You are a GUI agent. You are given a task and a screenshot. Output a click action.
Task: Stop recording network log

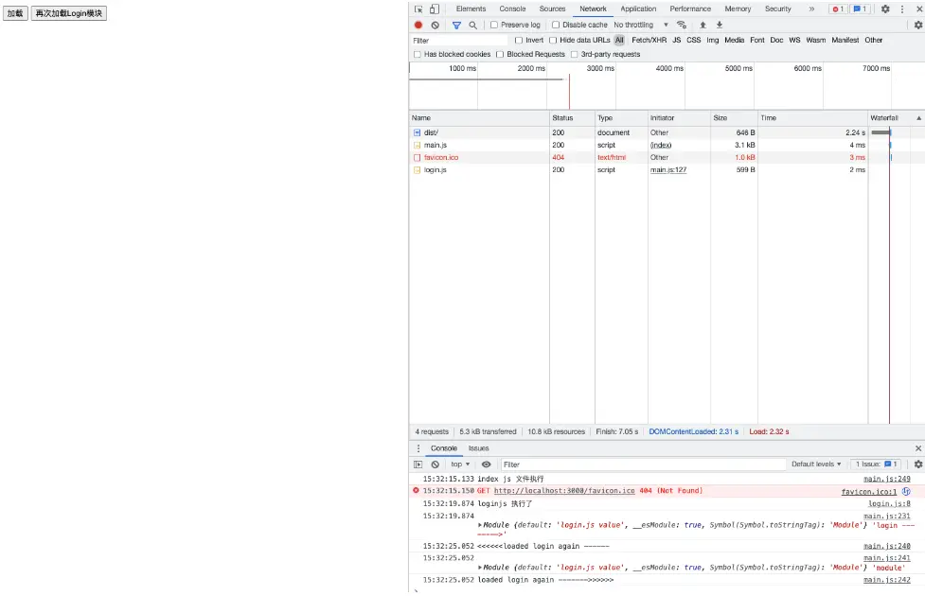pos(418,26)
